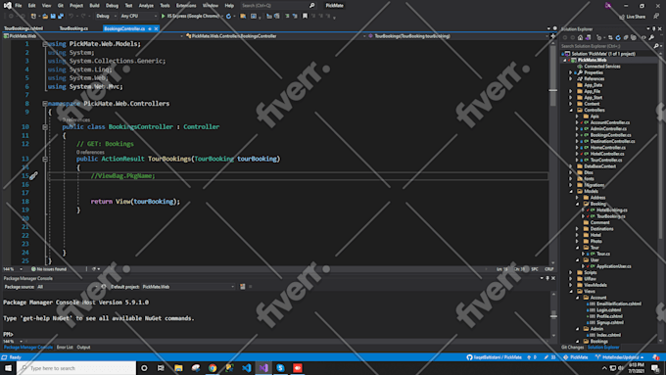Switch to the Output tab
The width and height of the screenshot is (666, 375).
click(x=83, y=348)
